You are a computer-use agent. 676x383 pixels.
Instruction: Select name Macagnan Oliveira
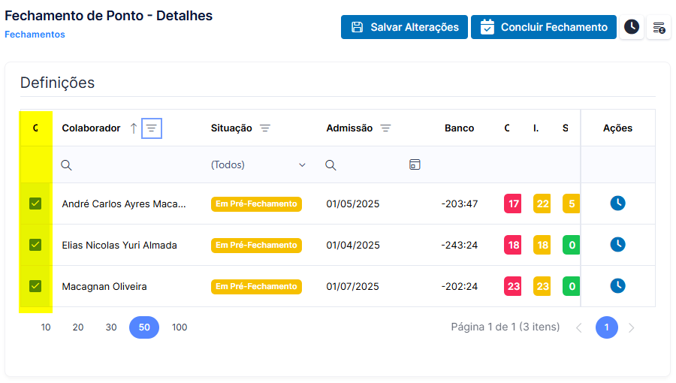(104, 286)
